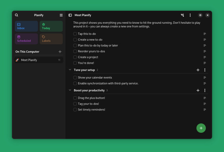Add a new project with the plus icon

60,52
